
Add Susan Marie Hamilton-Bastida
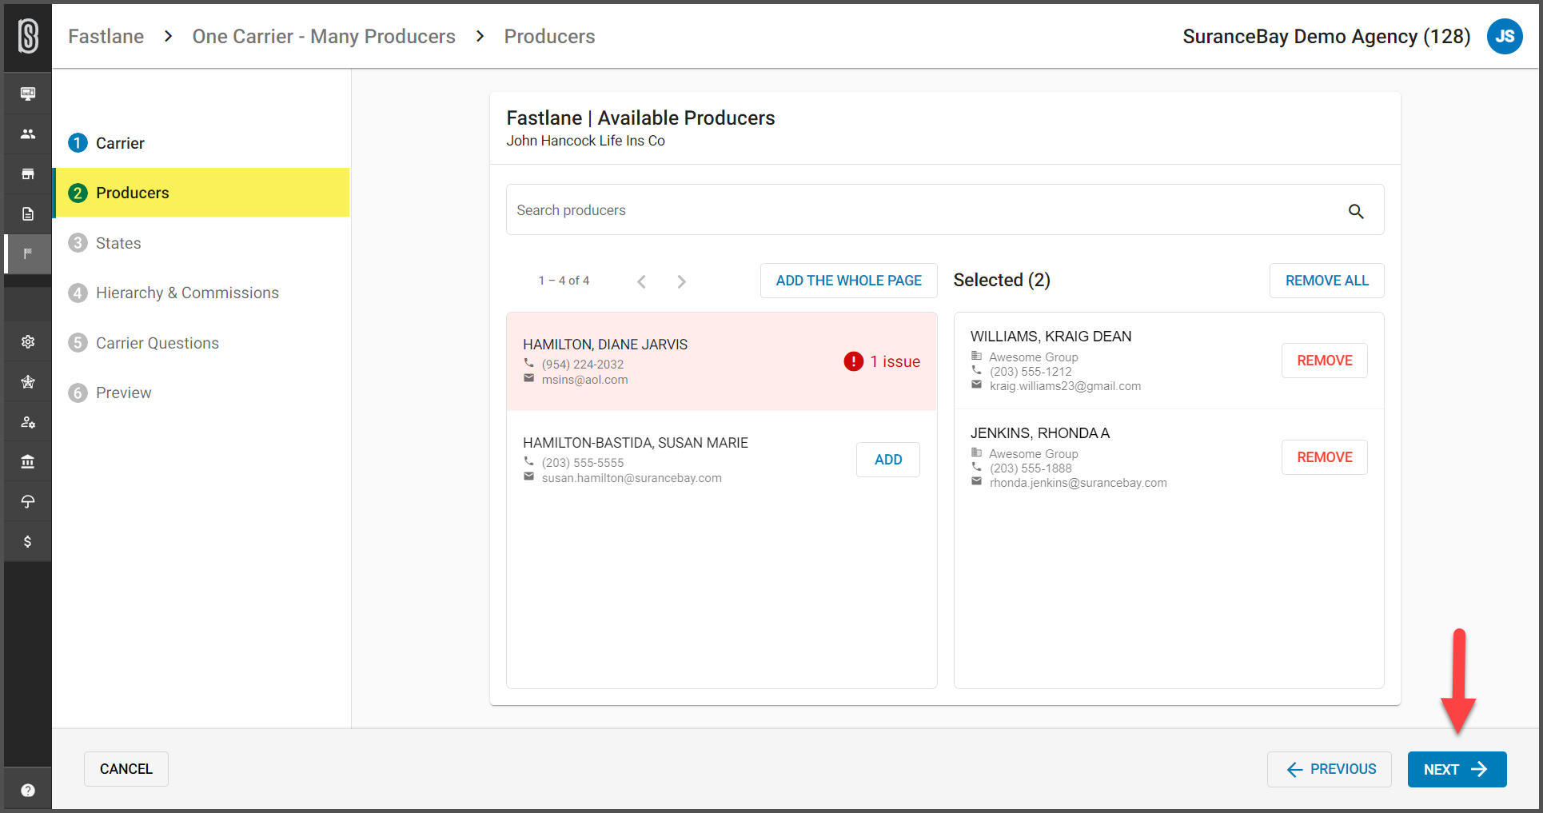pos(888,460)
